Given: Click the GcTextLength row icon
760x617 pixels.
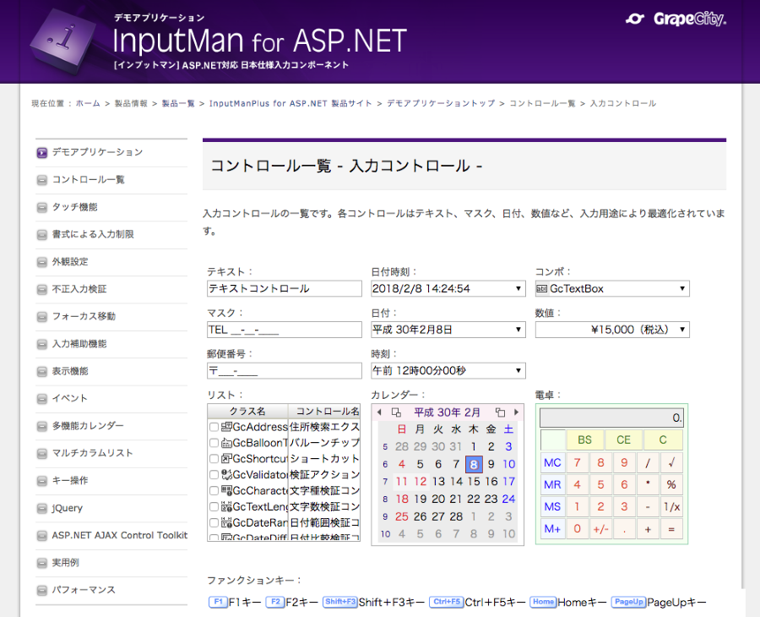Looking at the screenshot, I should click(x=226, y=506).
